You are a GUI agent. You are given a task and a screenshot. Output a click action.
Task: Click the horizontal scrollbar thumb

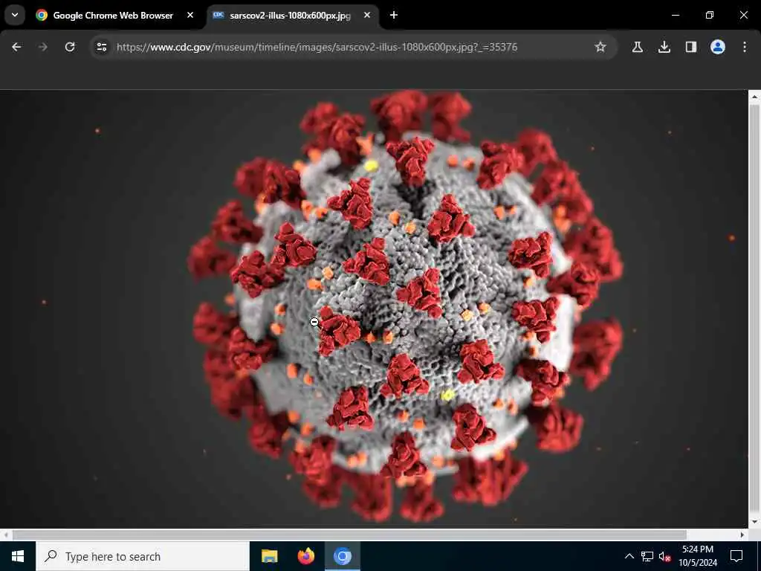tap(349, 535)
